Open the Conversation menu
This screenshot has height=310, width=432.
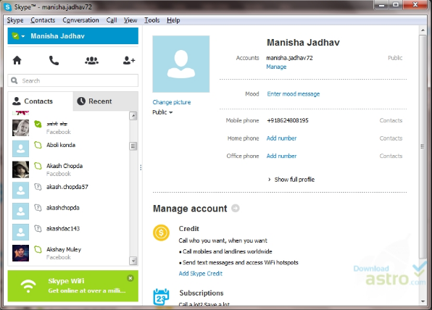click(x=80, y=20)
